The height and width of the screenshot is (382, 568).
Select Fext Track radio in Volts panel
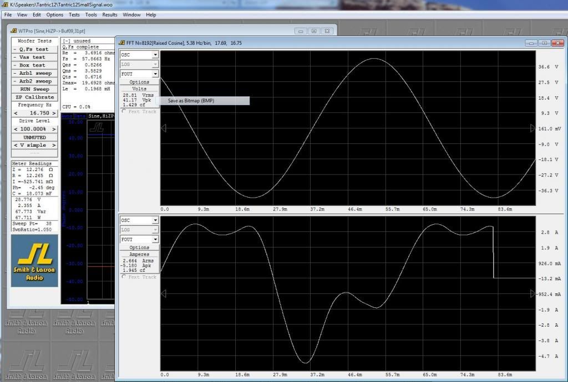(124, 111)
